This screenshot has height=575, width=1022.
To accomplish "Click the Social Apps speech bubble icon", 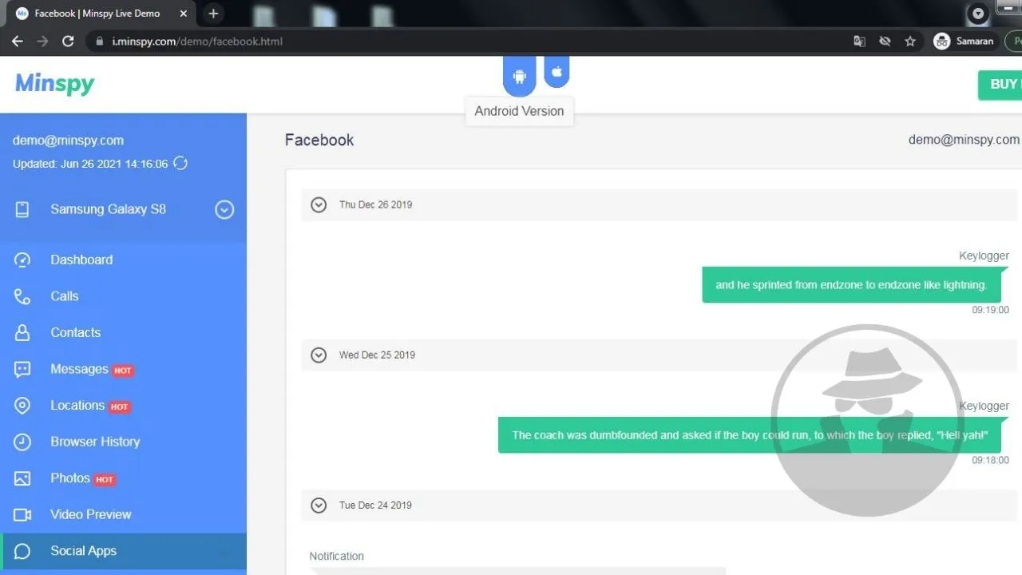I will tap(22, 551).
